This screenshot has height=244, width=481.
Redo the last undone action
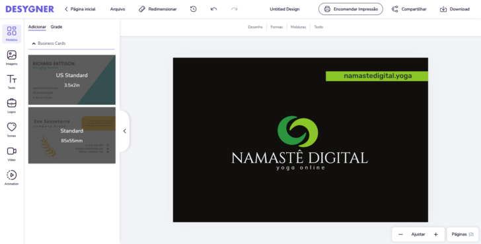[x=235, y=9]
